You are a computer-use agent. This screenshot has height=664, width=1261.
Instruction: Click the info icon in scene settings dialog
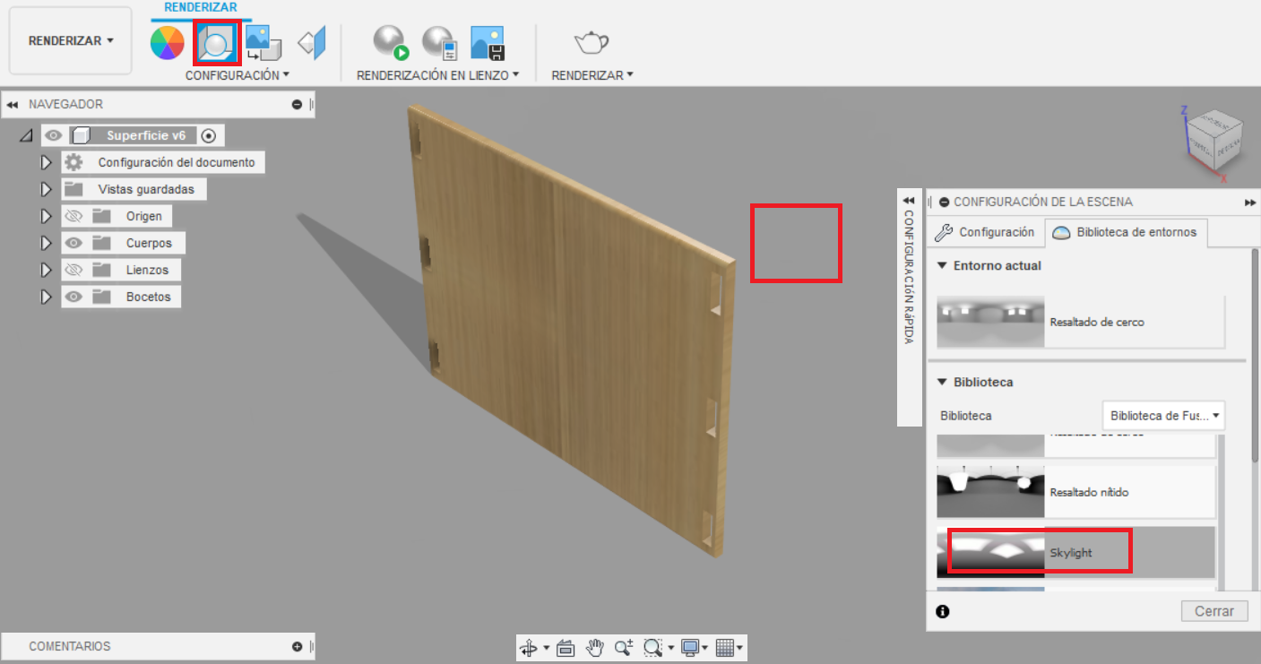click(x=942, y=612)
